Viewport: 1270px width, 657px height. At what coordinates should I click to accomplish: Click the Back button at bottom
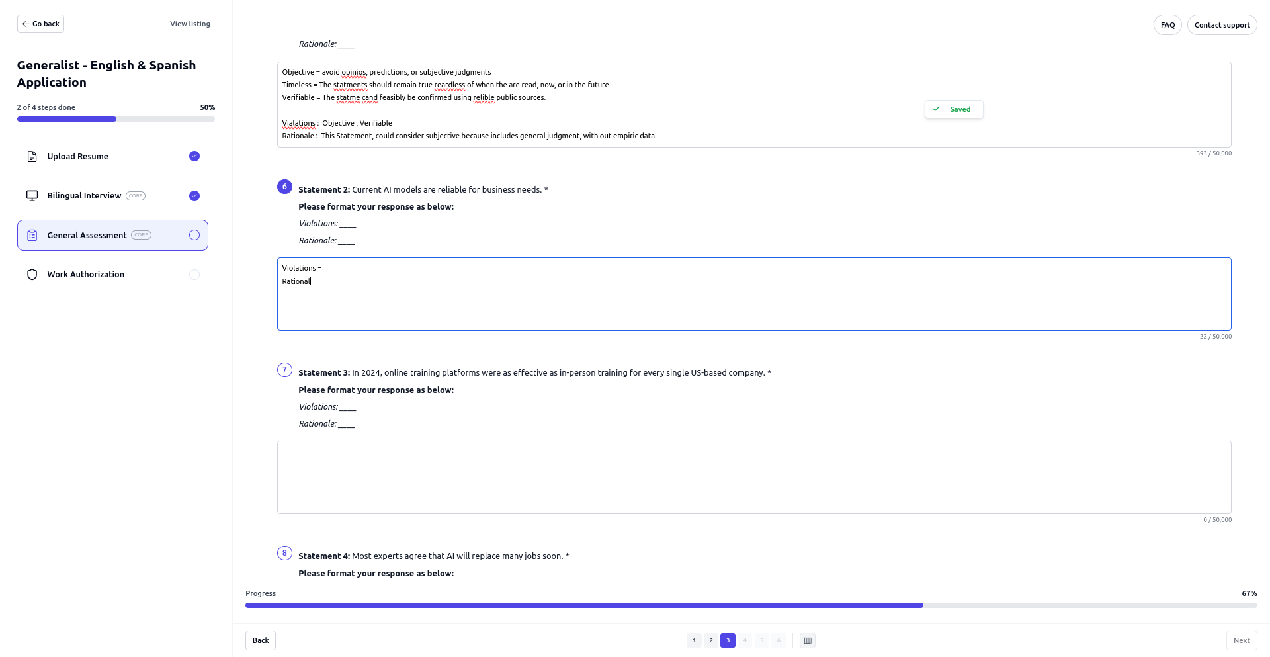pyautogui.click(x=261, y=640)
